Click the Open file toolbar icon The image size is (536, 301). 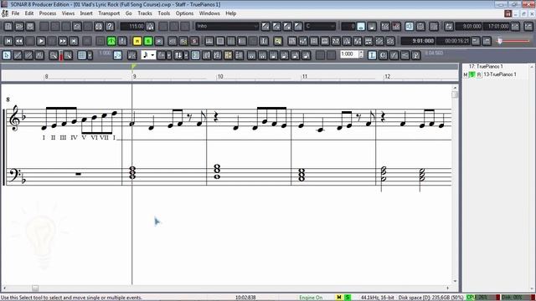[x=19, y=26]
